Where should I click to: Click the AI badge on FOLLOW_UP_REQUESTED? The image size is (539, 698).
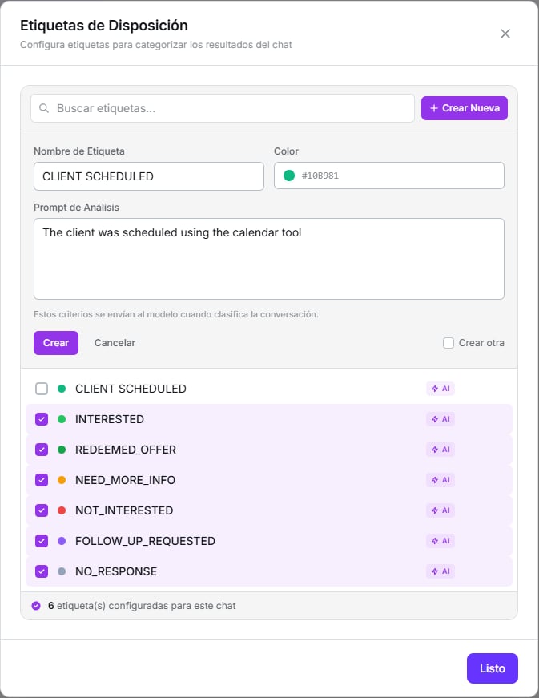click(440, 541)
